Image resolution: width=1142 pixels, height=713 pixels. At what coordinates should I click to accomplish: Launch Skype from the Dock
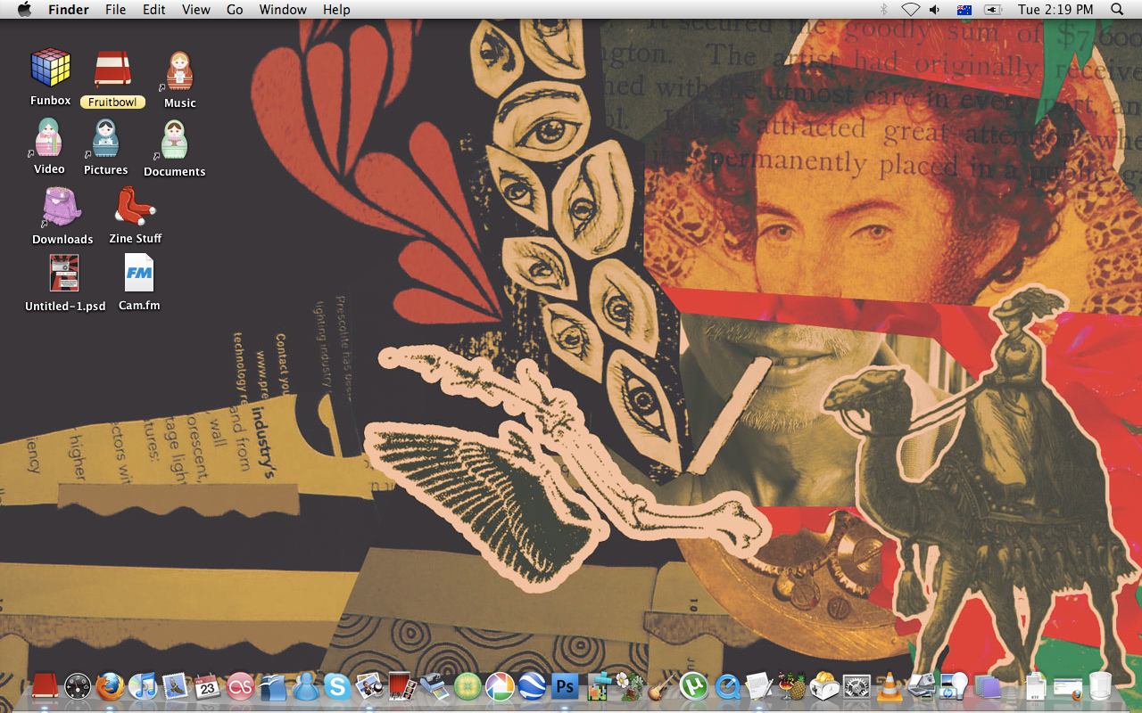click(x=337, y=686)
